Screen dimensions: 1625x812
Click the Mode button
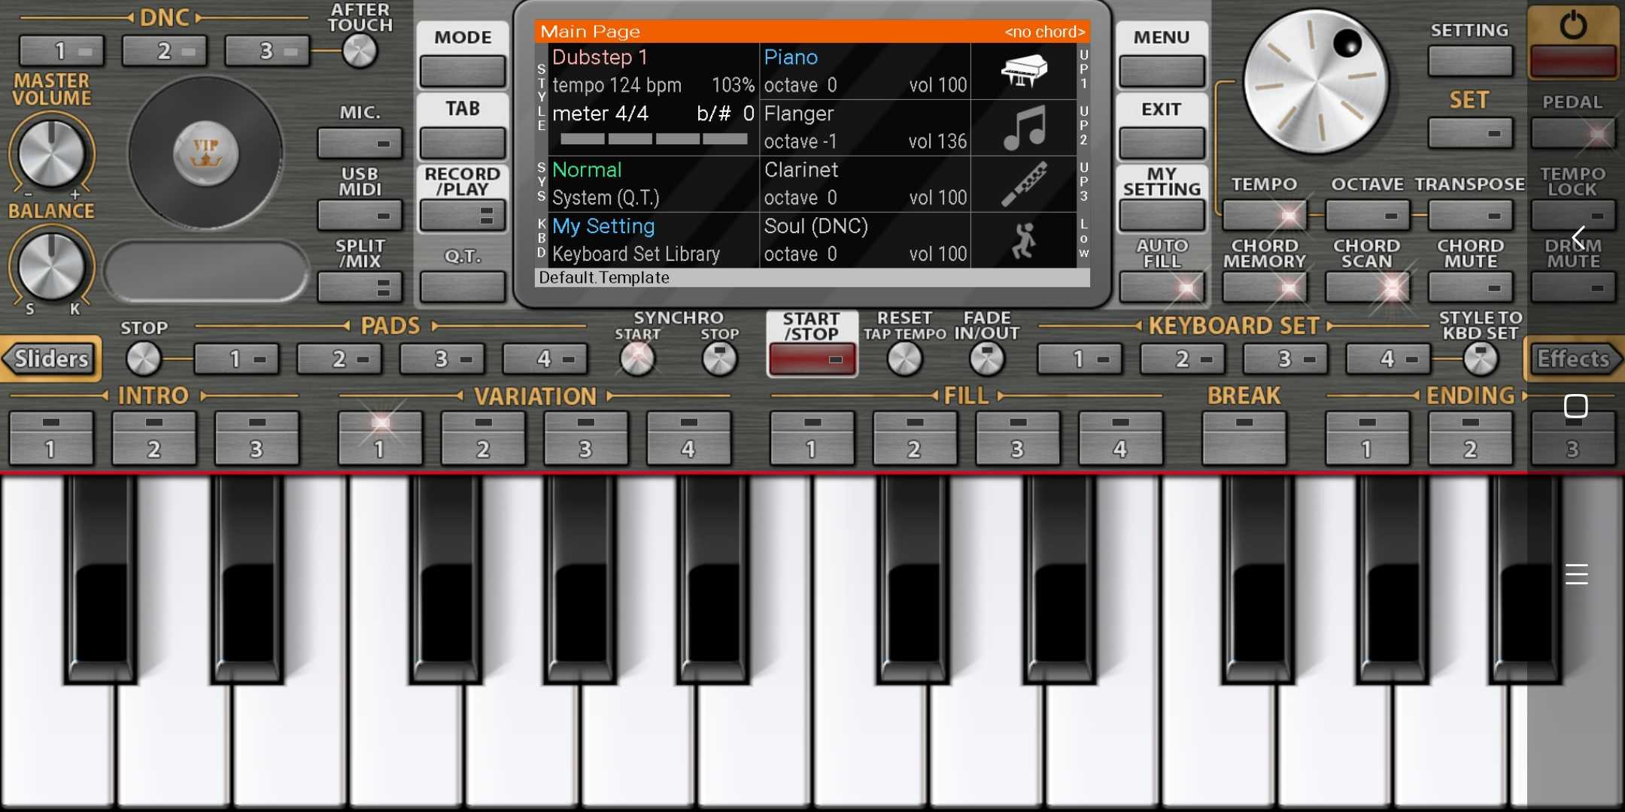pyautogui.click(x=462, y=71)
